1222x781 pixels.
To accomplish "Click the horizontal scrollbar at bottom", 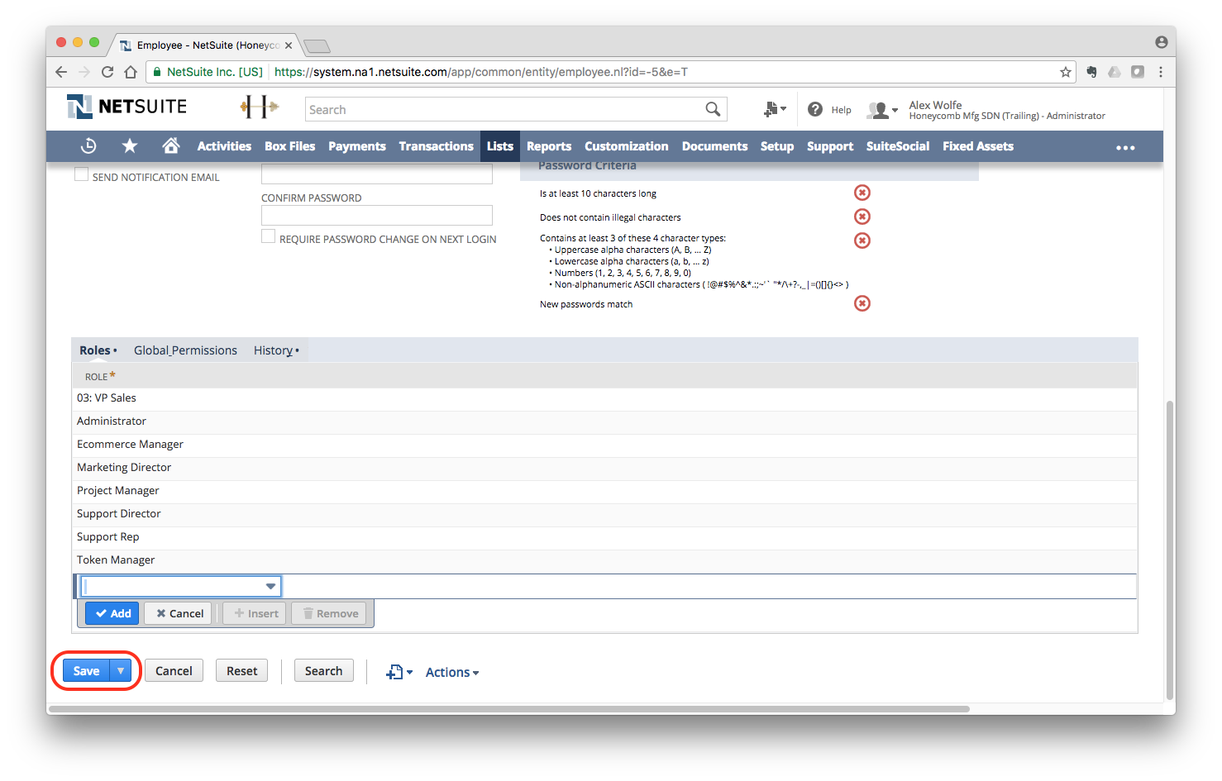I will coord(509,709).
